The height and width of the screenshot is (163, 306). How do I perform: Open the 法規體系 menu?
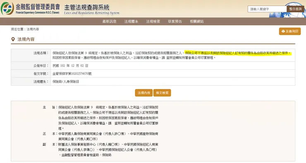[131, 21]
